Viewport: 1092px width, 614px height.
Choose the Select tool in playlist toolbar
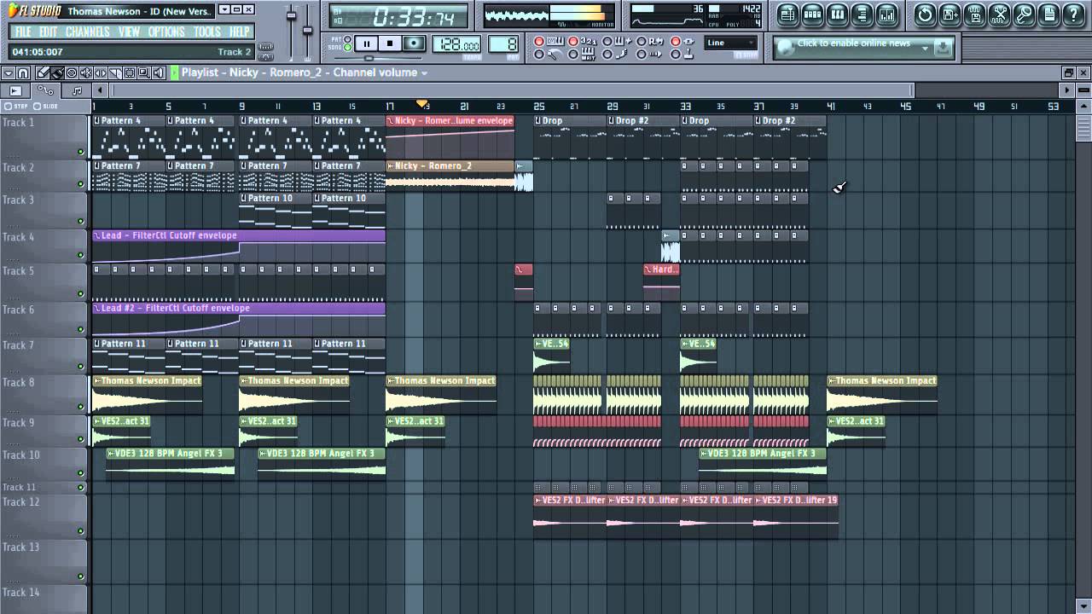(x=129, y=72)
